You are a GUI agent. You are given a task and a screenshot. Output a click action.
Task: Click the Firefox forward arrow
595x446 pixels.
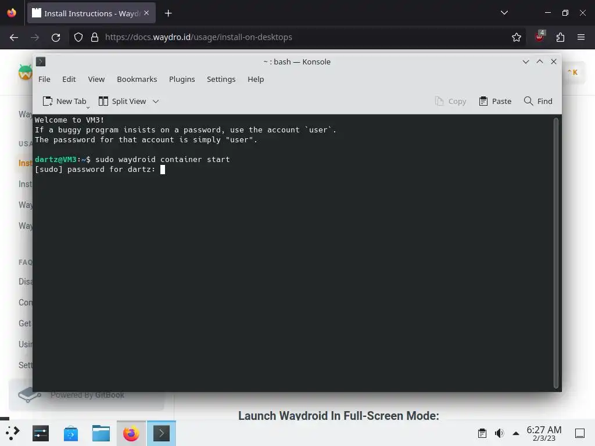pyautogui.click(x=34, y=37)
